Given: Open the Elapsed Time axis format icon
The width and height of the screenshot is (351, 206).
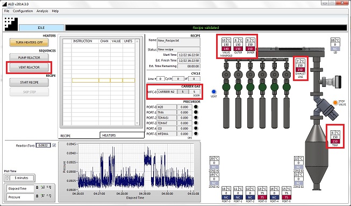Looking at the screenshot, I should pos(49,187).
